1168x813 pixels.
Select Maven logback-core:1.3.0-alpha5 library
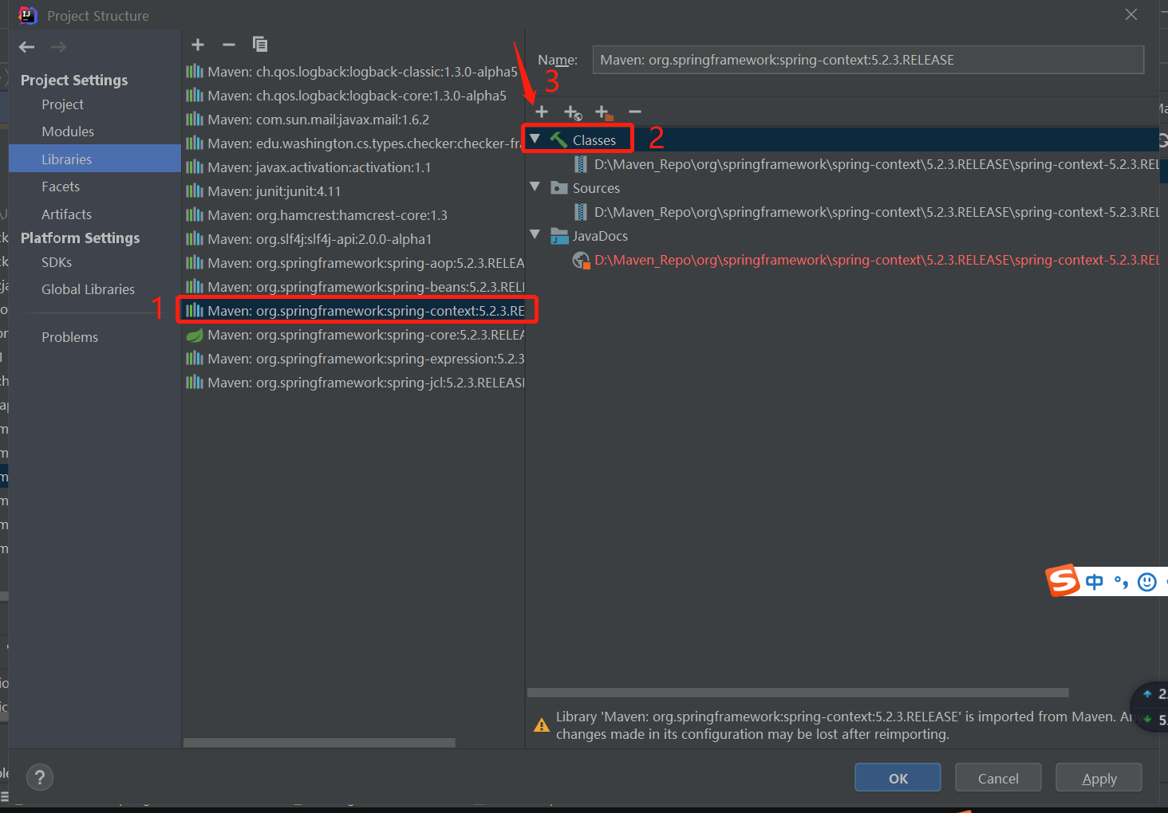click(353, 96)
